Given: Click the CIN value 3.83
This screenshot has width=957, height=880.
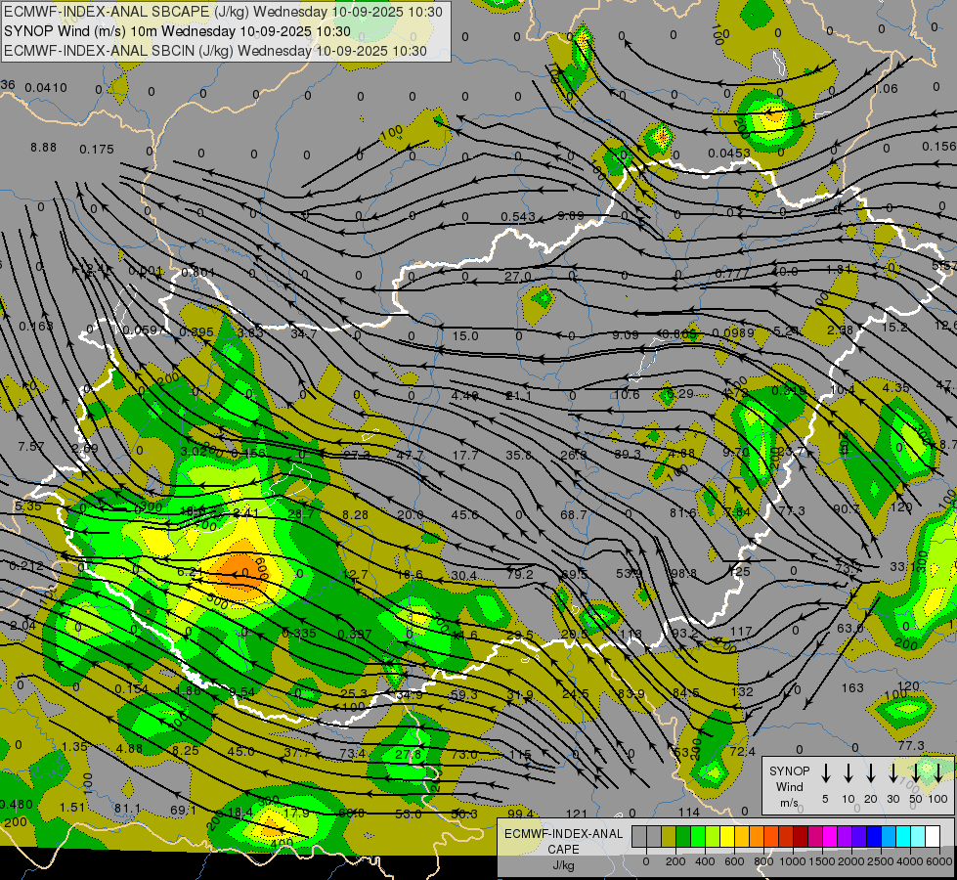Looking at the screenshot, I should click(x=250, y=332).
